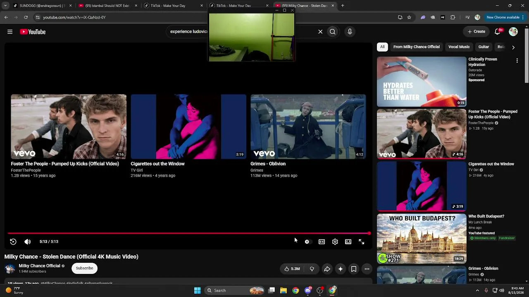529x297 pixels.
Task: Install app icon in address bar
Action: (400, 17)
